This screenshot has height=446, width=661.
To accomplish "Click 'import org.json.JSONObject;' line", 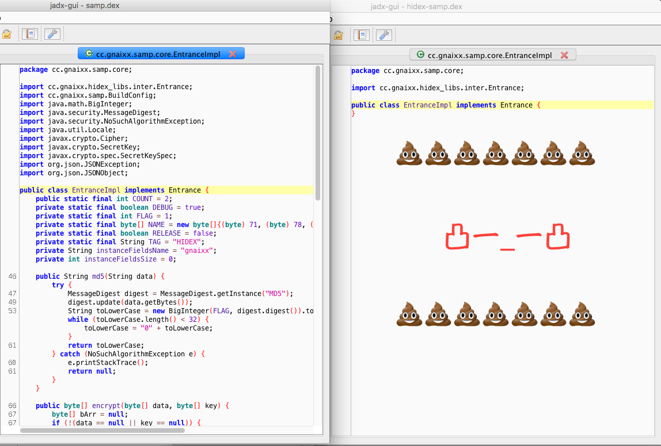I will pyautogui.click(x=74, y=173).
